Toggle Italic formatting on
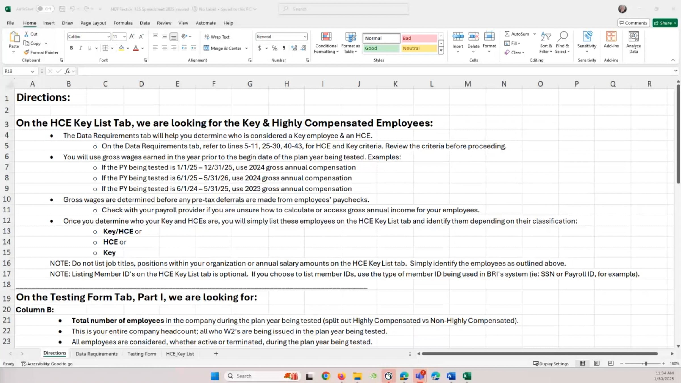Screen dimensions: 681x383 [x=80, y=48]
